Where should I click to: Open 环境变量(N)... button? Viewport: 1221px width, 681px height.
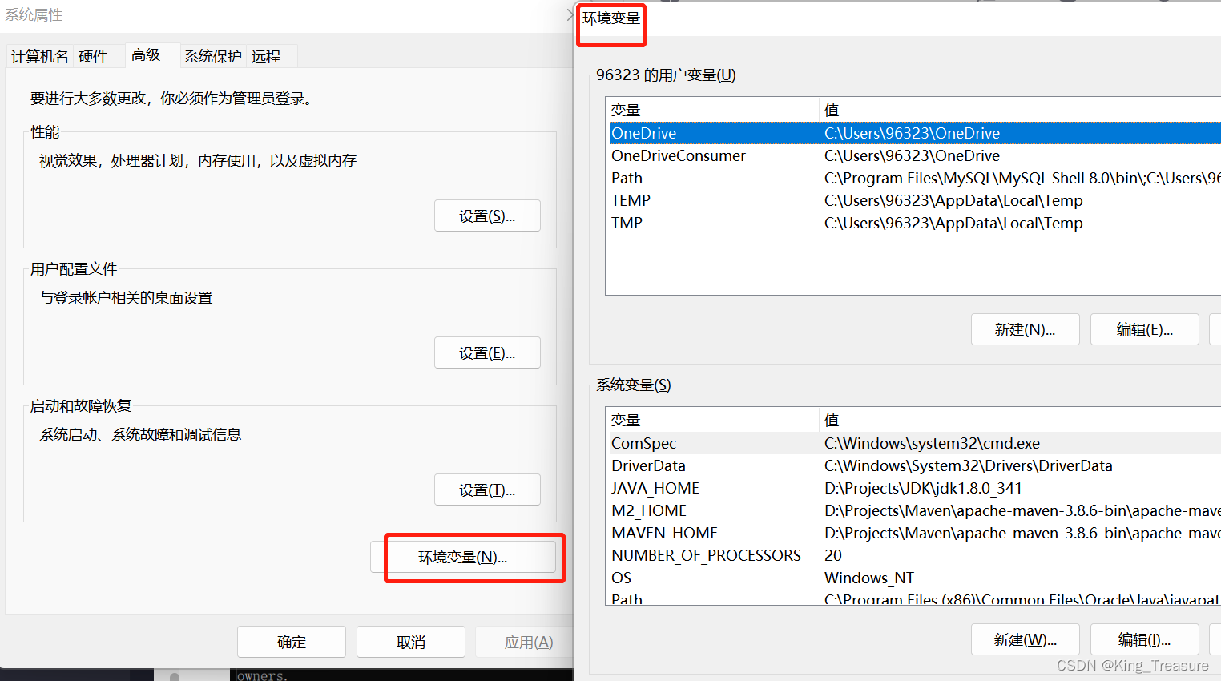pos(463,557)
